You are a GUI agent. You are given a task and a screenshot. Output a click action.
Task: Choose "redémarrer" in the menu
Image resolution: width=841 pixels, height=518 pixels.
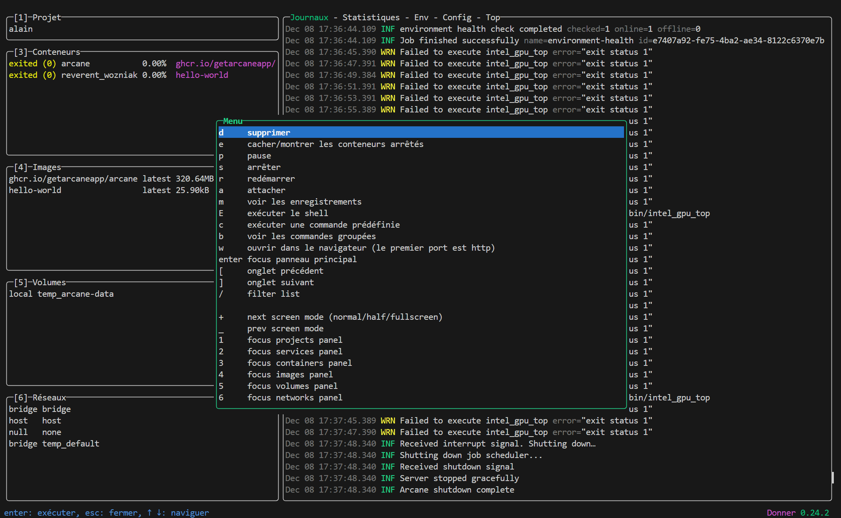pos(271,178)
